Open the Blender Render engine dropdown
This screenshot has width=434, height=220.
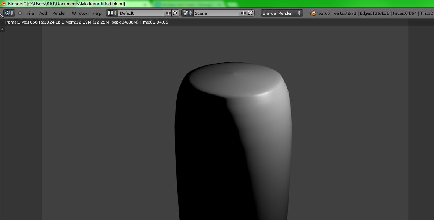[282, 13]
